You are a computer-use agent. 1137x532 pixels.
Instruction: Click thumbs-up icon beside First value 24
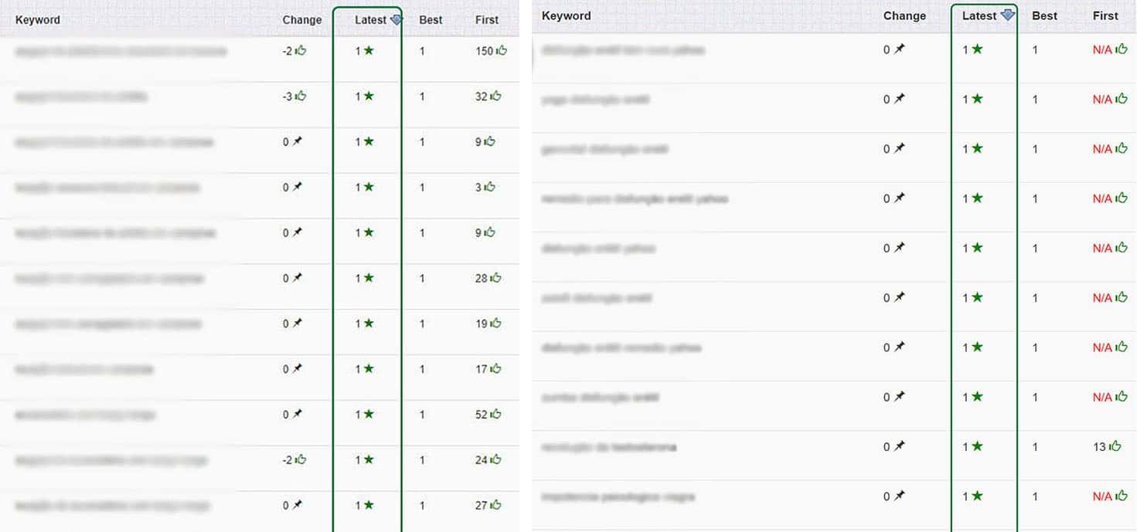[495, 460]
